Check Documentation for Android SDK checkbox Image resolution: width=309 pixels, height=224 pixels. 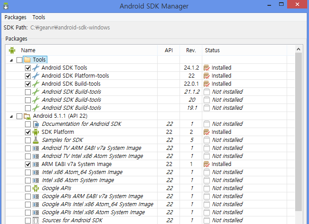click(28, 124)
